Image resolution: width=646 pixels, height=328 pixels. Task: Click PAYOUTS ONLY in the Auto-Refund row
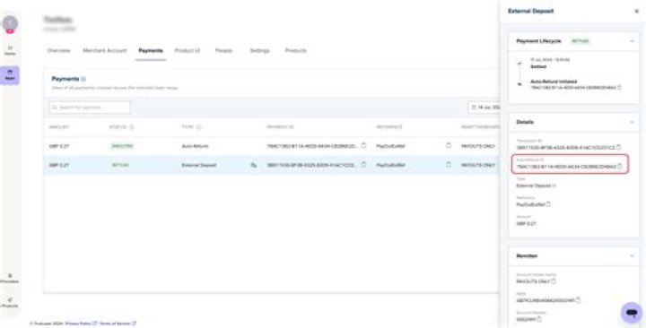tap(478, 146)
